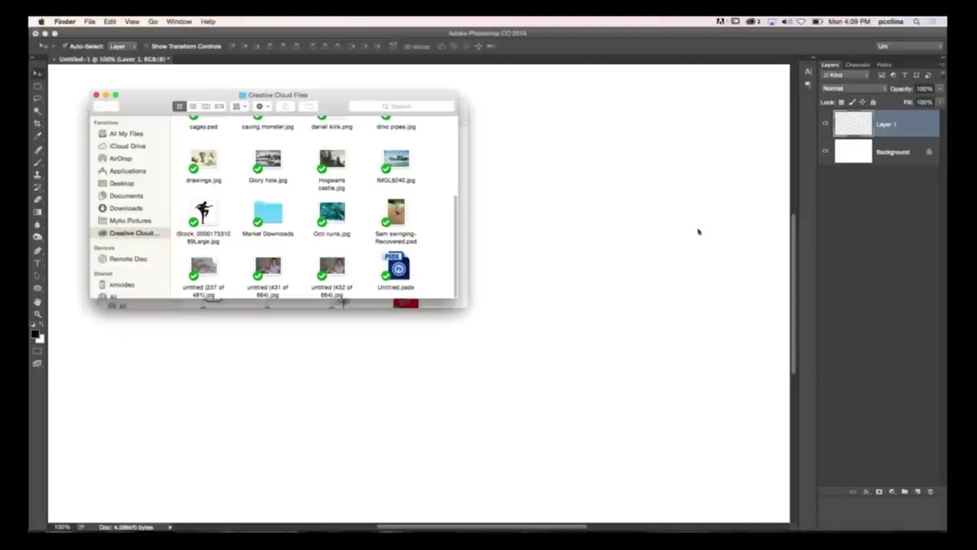The width and height of the screenshot is (977, 550).
Task: Click Finder share button
Action: (285, 107)
